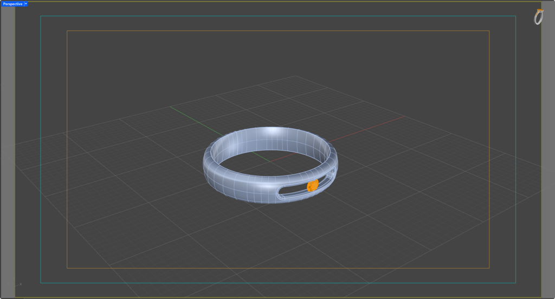Image resolution: width=555 pixels, height=299 pixels.
Task: Click the gray bar left of safe frame
Action: (x=8, y=148)
